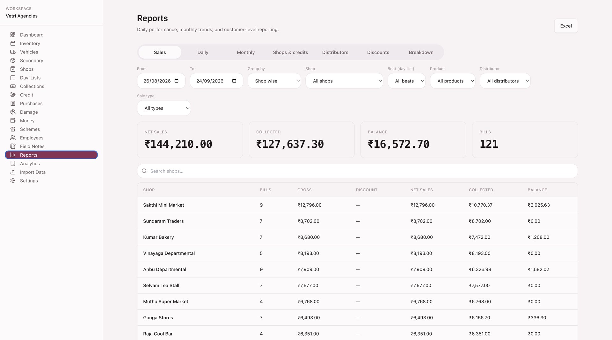Switch to the Breakdown tab
Viewport: 612px width, 340px height.
tap(421, 52)
